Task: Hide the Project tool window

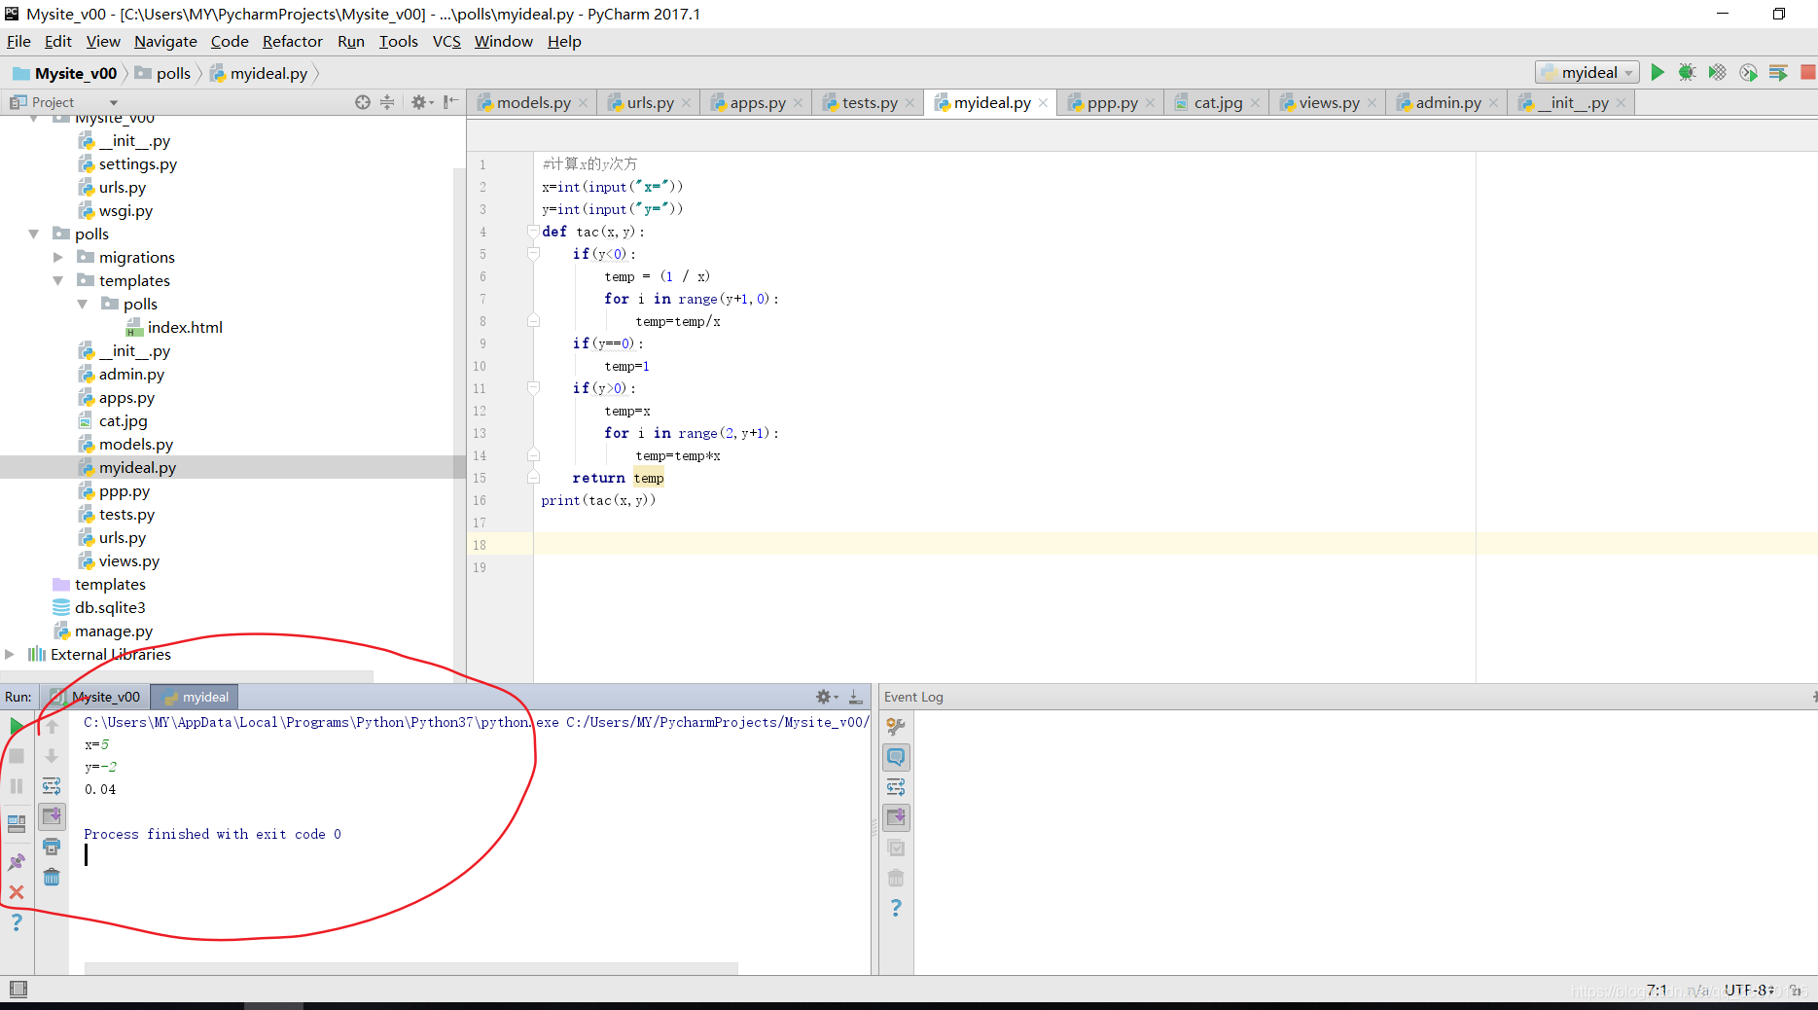Action: 450,102
